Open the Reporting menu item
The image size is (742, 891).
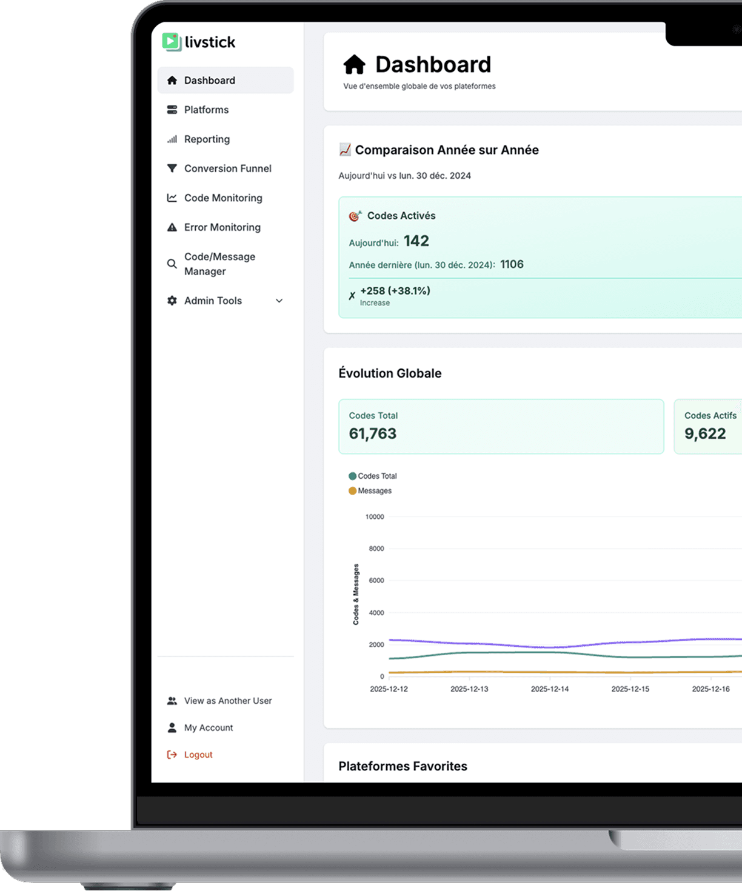(x=207, y=139)
